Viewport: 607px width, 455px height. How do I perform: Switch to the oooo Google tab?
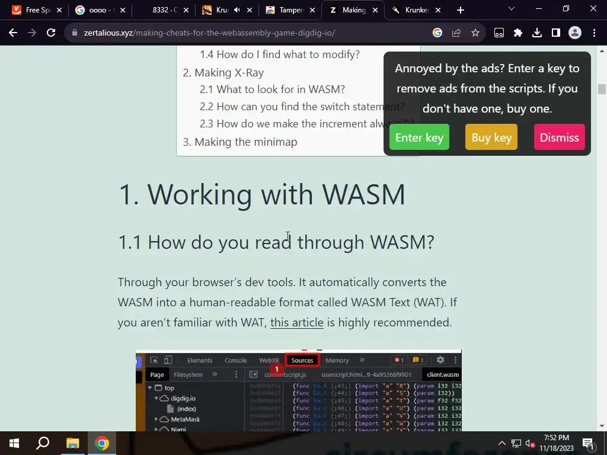click(101, 11)
